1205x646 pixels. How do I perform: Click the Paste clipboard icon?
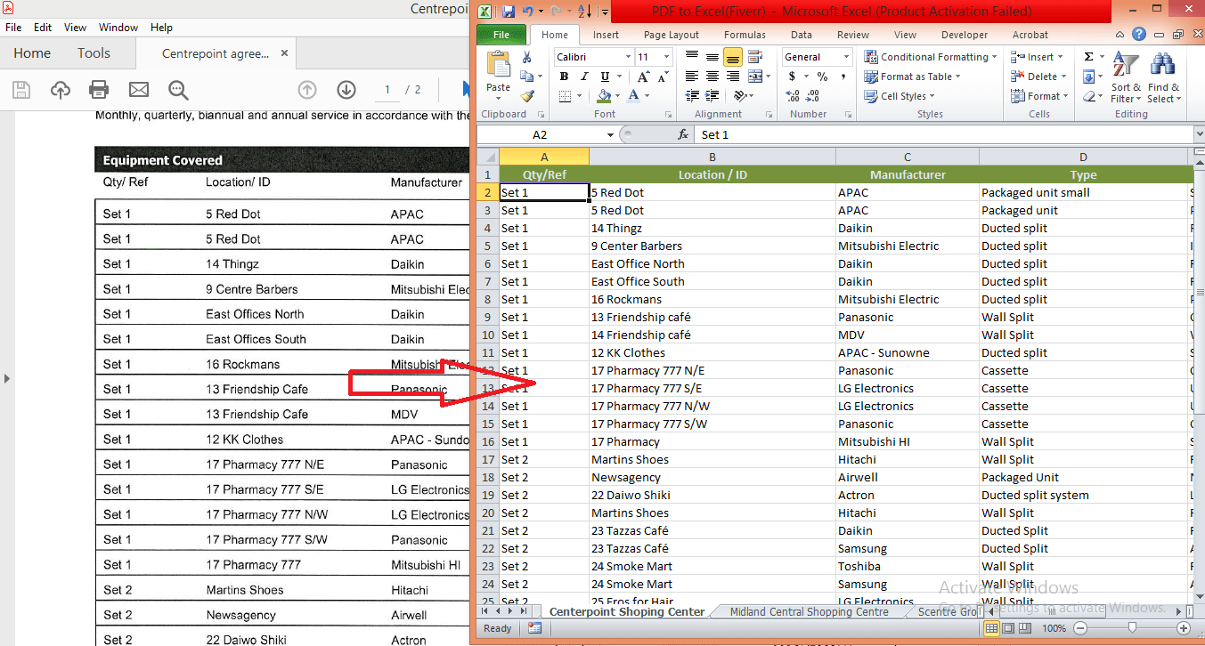pos(498,64)
